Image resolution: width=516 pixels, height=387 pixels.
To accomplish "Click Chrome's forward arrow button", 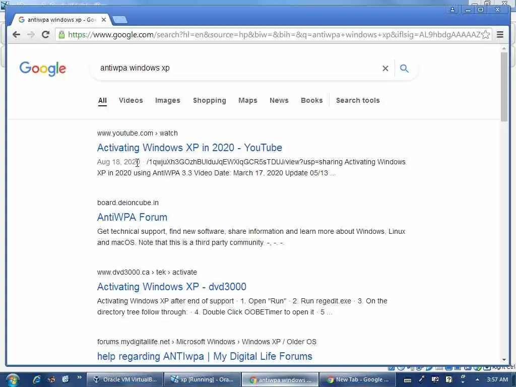I will coord(31,35).
